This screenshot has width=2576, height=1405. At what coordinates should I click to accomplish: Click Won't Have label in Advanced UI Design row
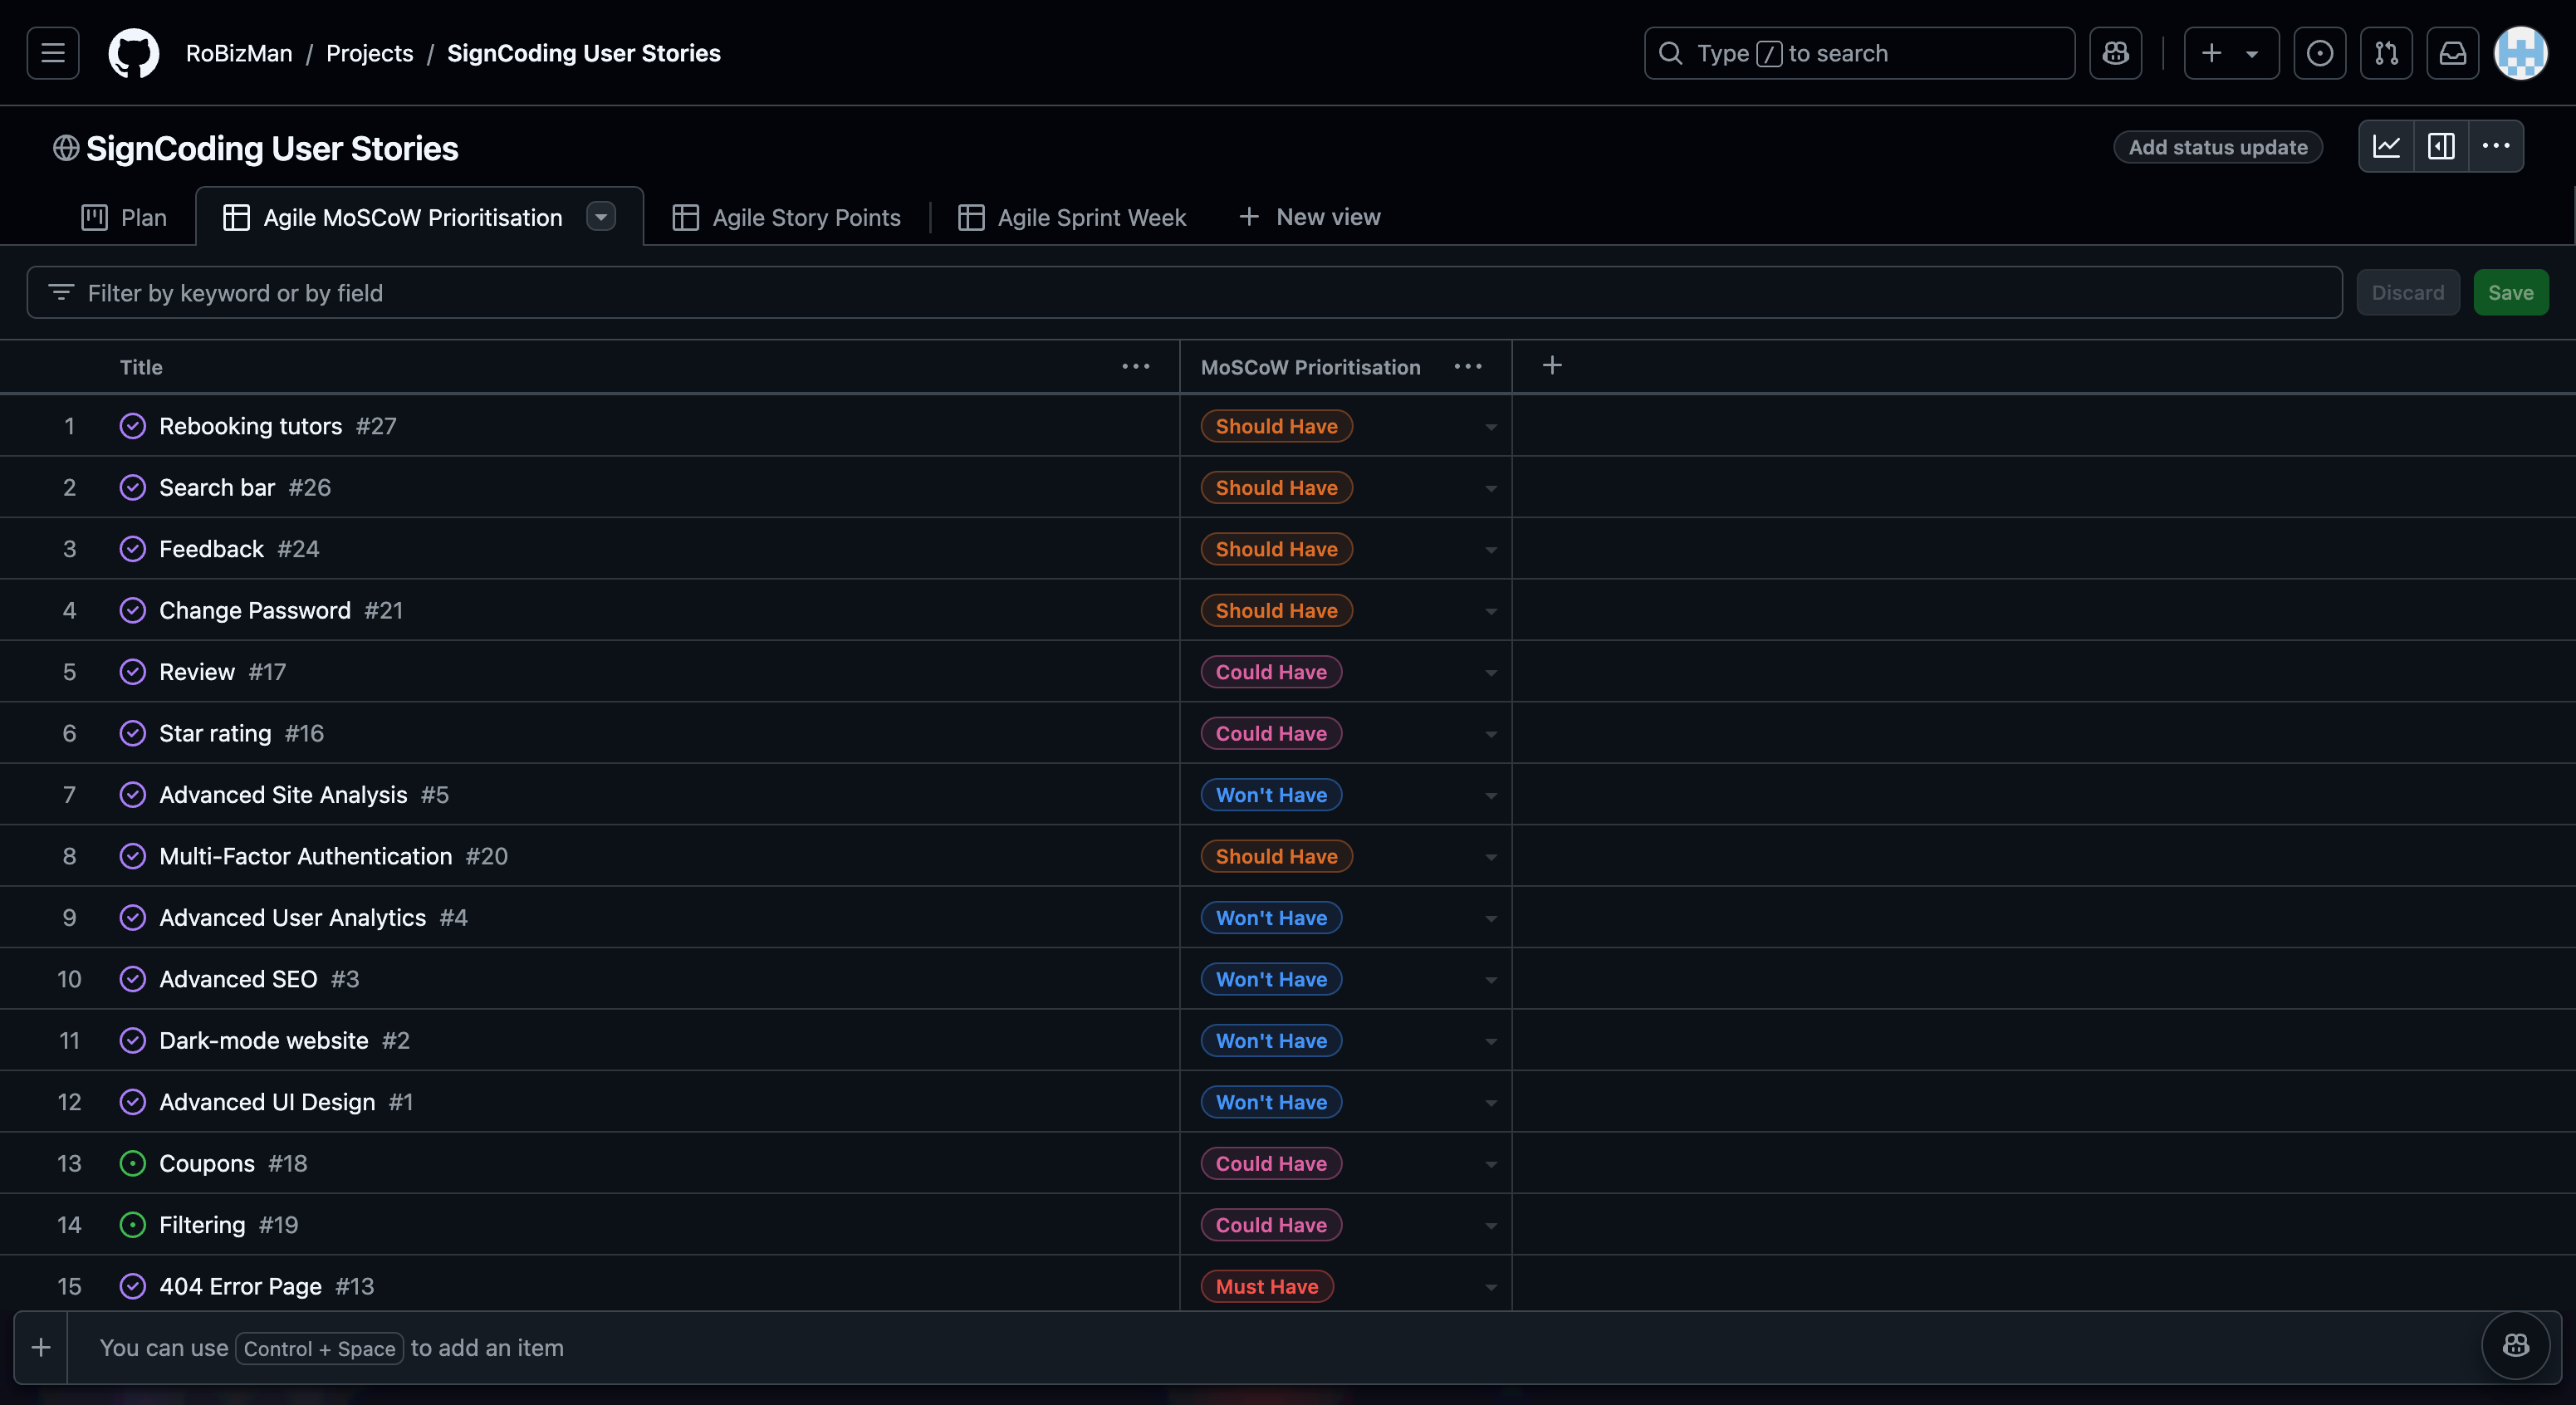(x=1271, y=1102)
